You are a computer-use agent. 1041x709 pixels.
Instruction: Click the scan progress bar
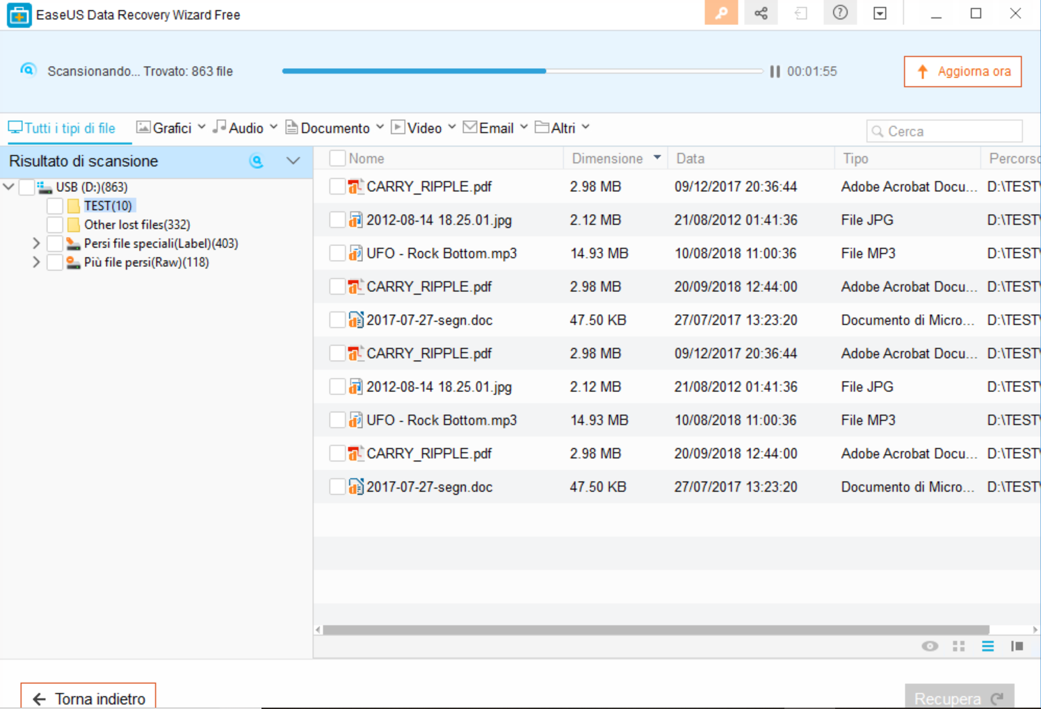pyautogui.click(x=522, y=71)
